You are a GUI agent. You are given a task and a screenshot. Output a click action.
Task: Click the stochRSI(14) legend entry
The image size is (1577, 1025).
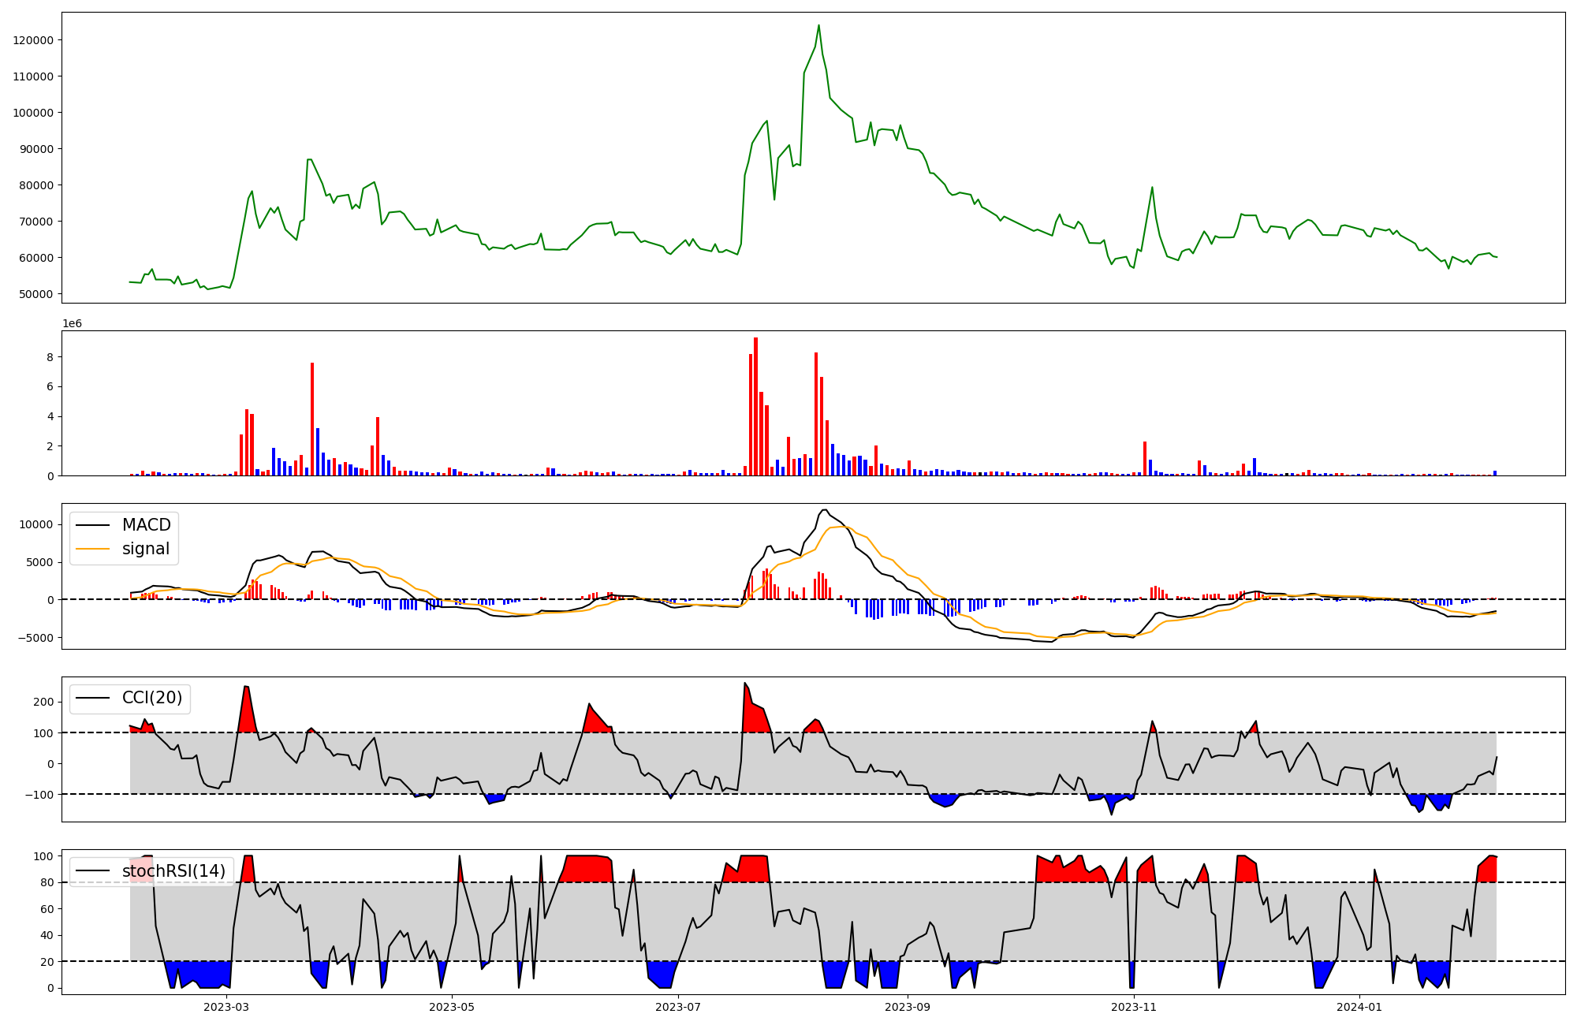coord(173,871)
